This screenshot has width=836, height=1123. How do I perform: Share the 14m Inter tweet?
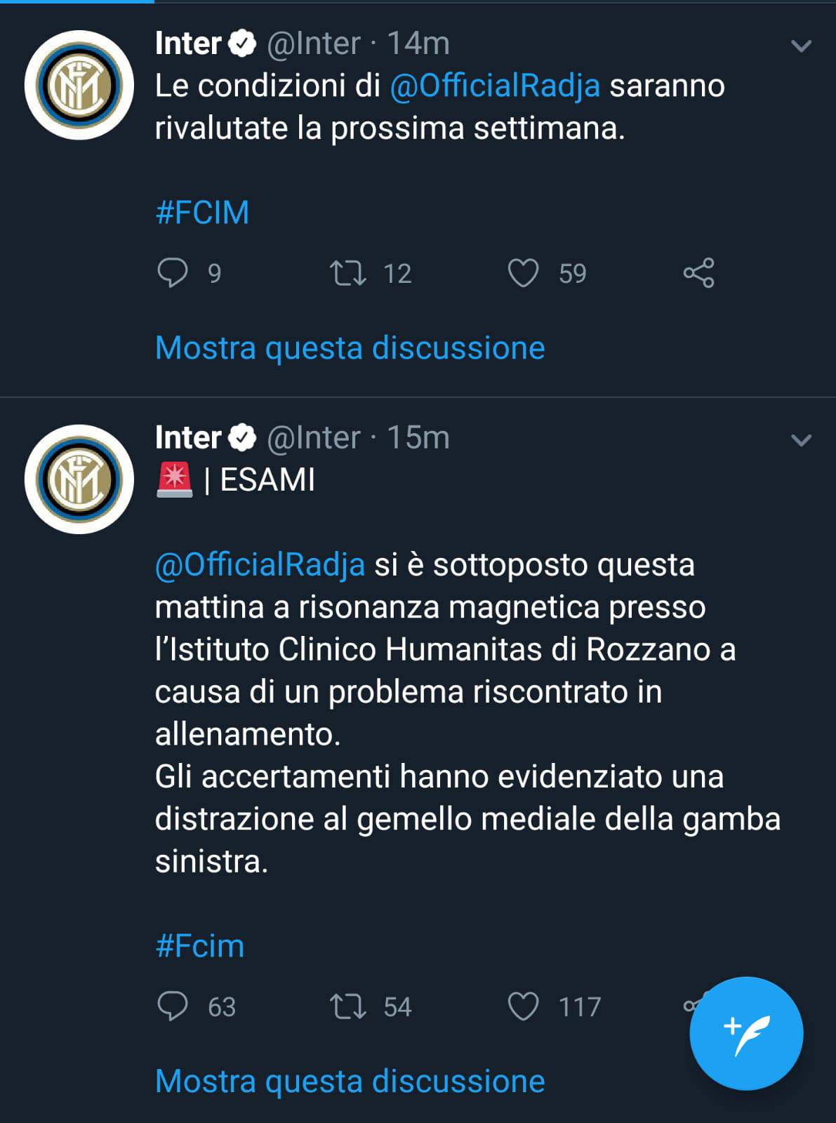tap(698, 273)
